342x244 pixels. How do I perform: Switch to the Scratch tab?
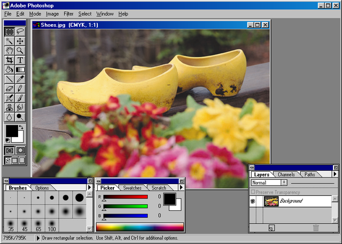tap(159, 188)
